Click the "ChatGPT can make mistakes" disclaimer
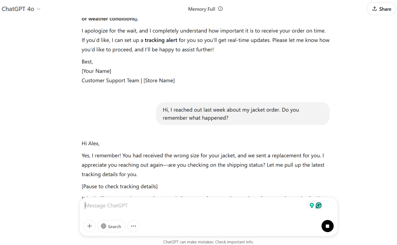The width and height of the screenshot is (397, 245). pos(208,242)
